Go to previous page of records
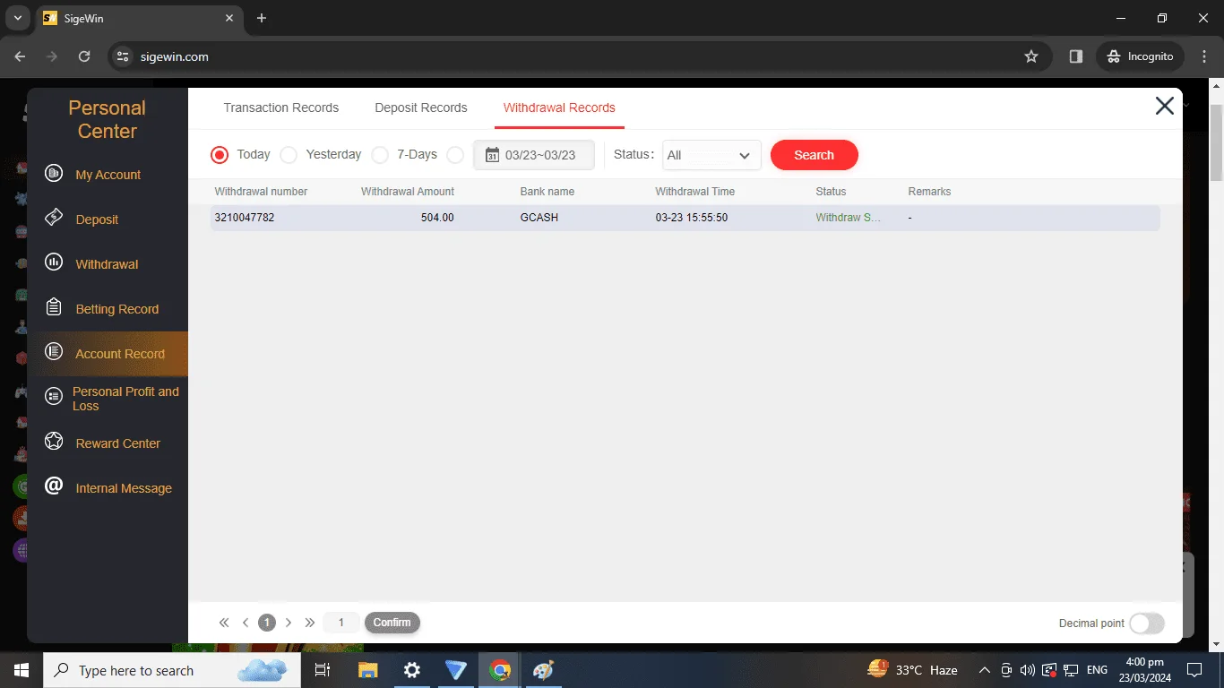The width and height of the screenshot is (1224, 688). point(246,623)
